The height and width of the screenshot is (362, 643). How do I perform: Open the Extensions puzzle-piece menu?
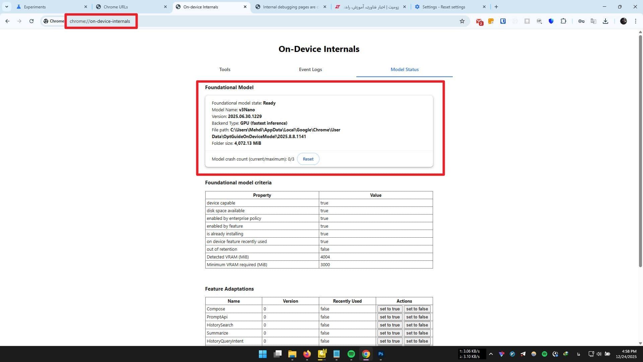click(563, 21)
